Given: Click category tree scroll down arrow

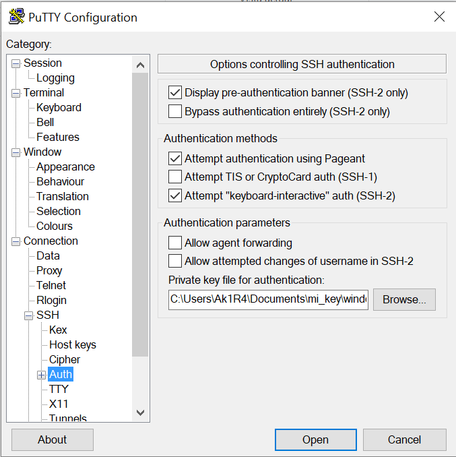Looking at the screenshot, I should (140, 413).
